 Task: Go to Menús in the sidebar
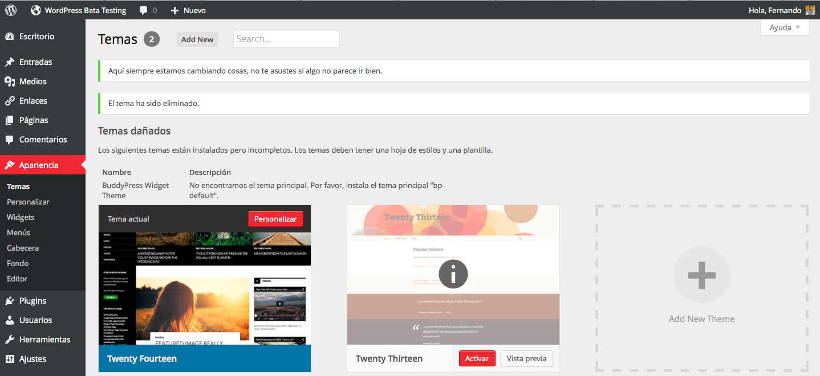tap(18, 232)
